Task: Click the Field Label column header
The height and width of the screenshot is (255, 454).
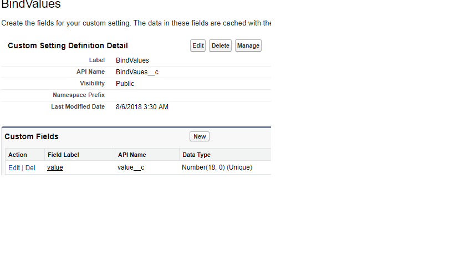Action: 62,155
